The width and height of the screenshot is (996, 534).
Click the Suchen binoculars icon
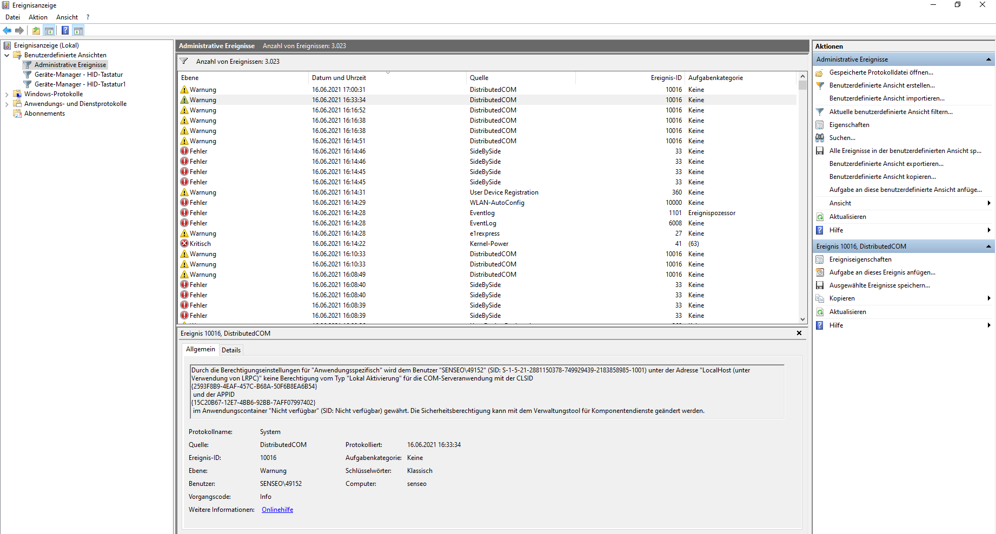coord(820,138)
